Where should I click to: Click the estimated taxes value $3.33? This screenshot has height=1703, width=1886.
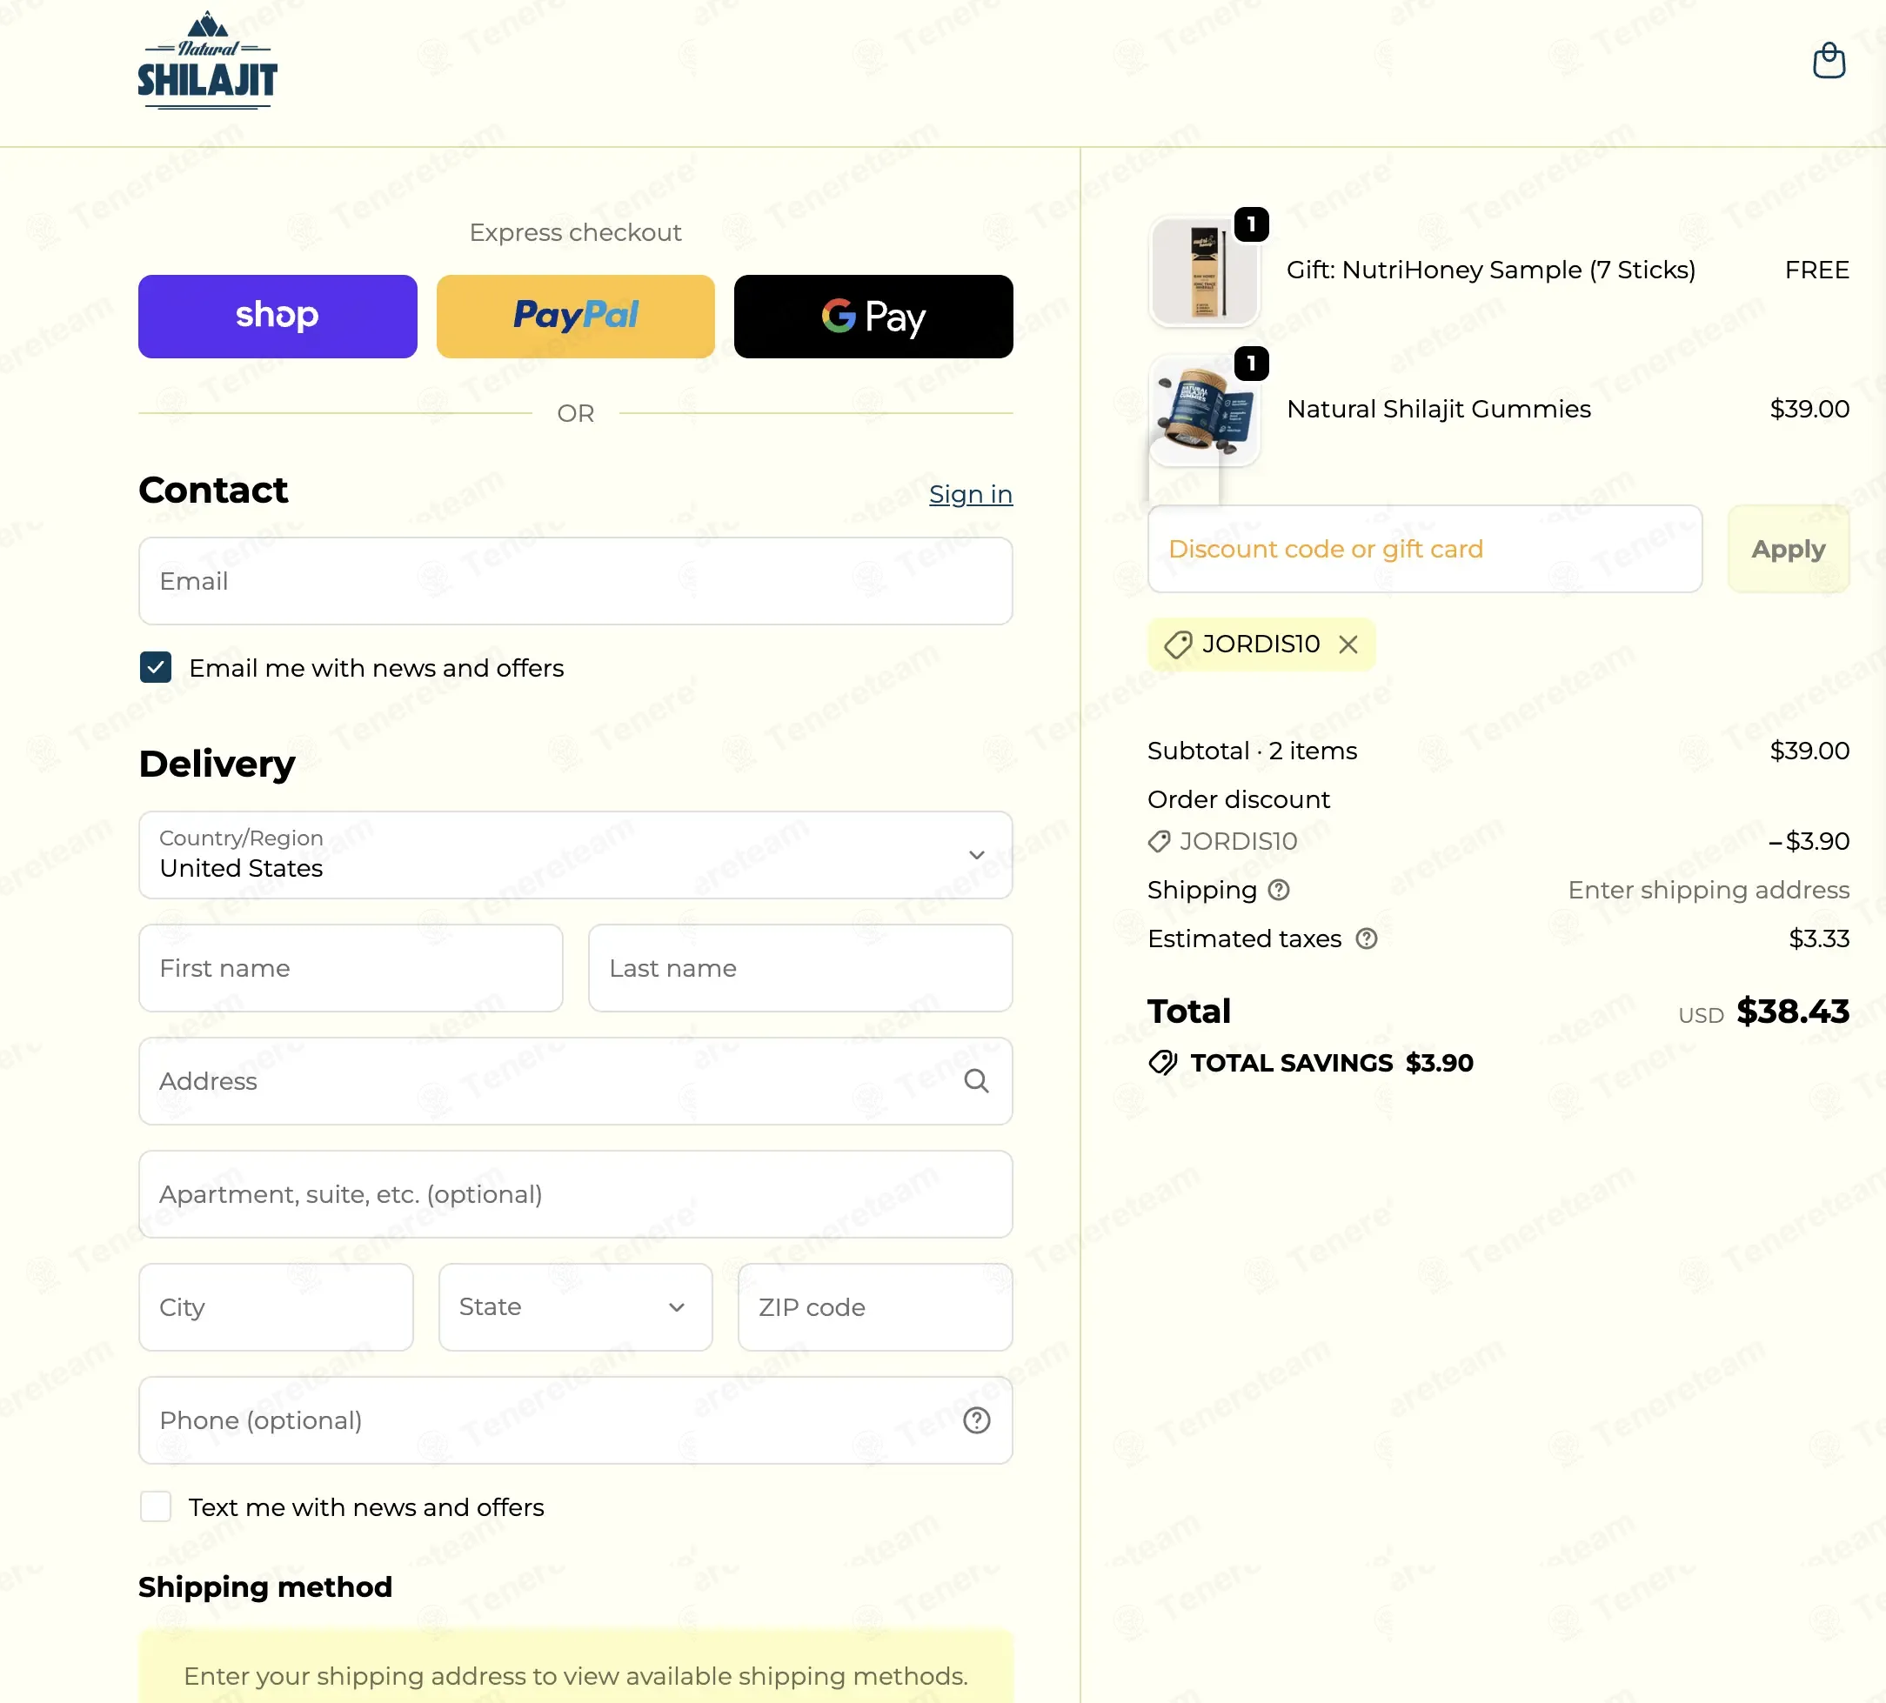click(x=1819, y=938)
